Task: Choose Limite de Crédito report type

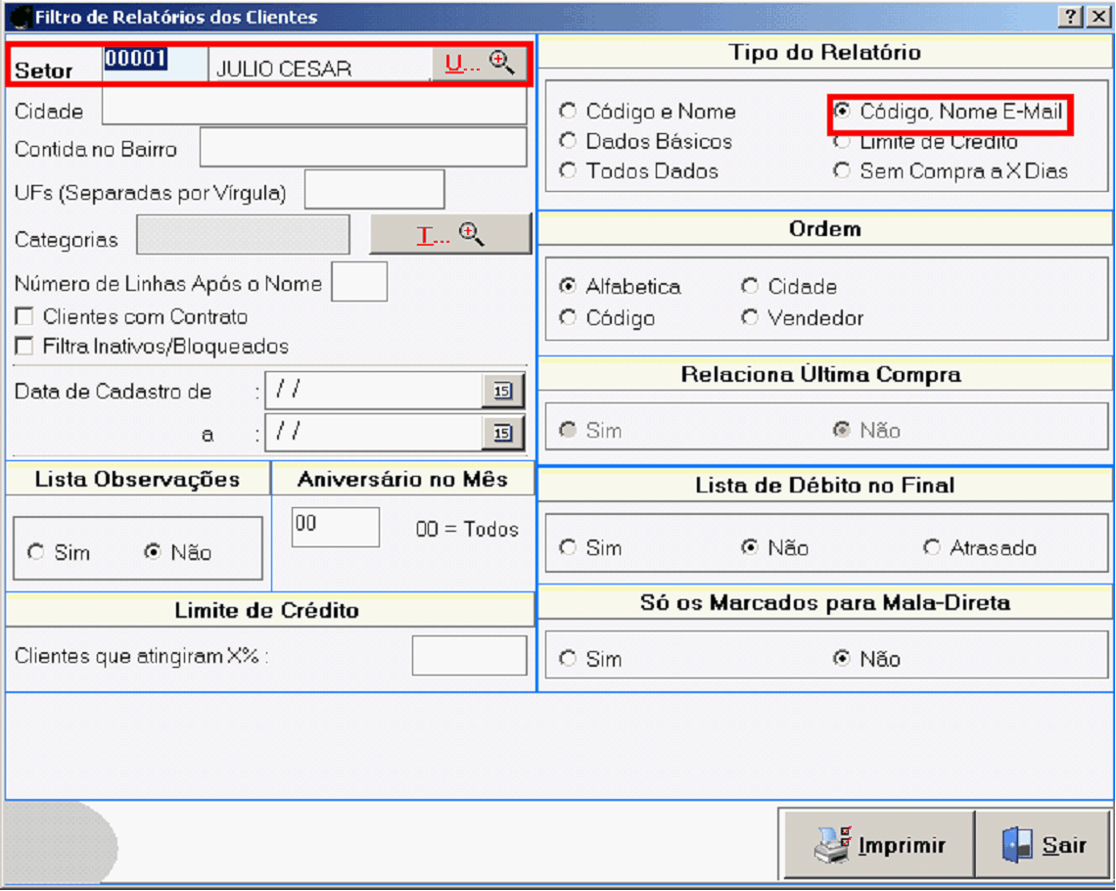Action: click(x=842, y=142)
